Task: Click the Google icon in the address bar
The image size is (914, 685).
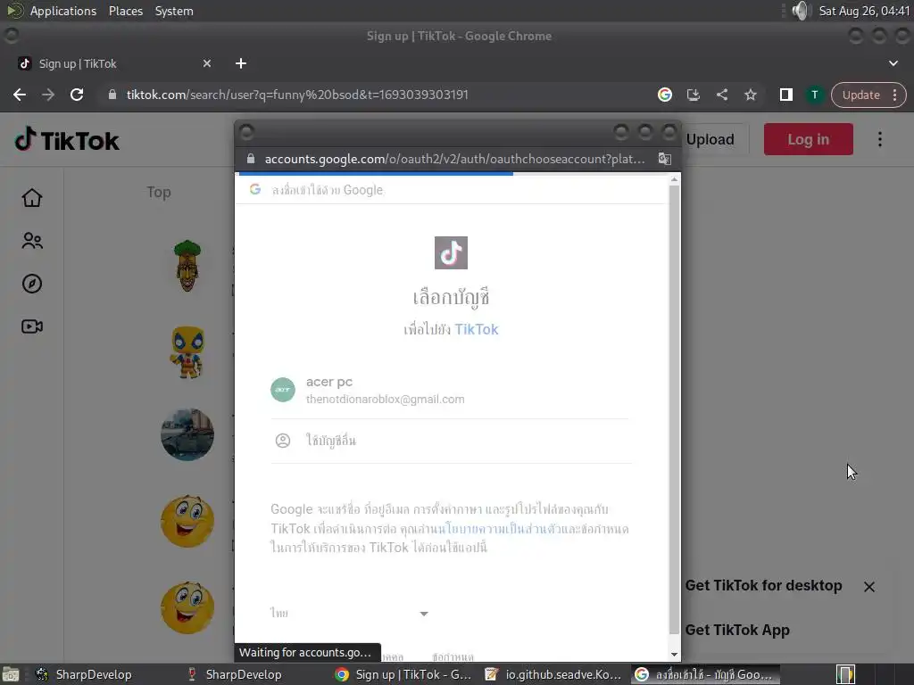Action: click(664, 95)
